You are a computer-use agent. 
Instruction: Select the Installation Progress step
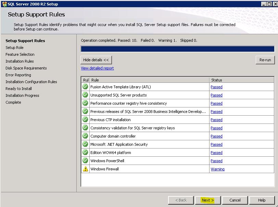(x=22, y=95)
